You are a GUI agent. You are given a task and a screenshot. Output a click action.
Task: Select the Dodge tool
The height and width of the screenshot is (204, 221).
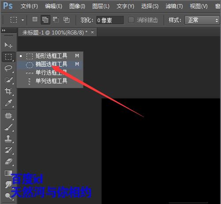point(8,196)
